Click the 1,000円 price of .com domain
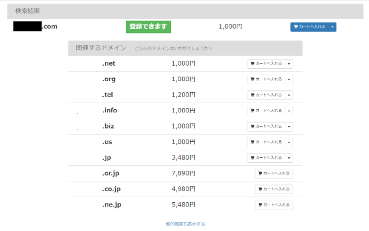The height and width of the screenshot is (231, 369). pos(231,26)
